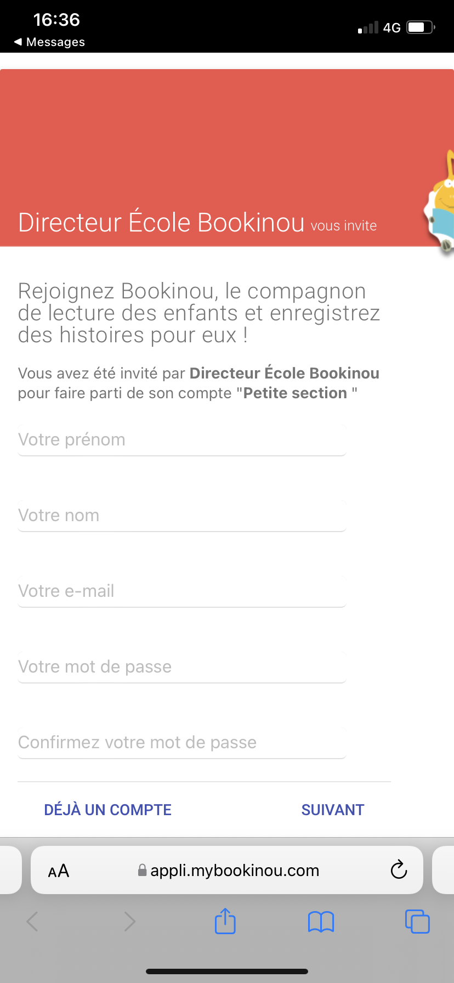Tap the padlock icon in address bar
The height and width of the screenshot is (983, 454).
click(x=142, y=870)
